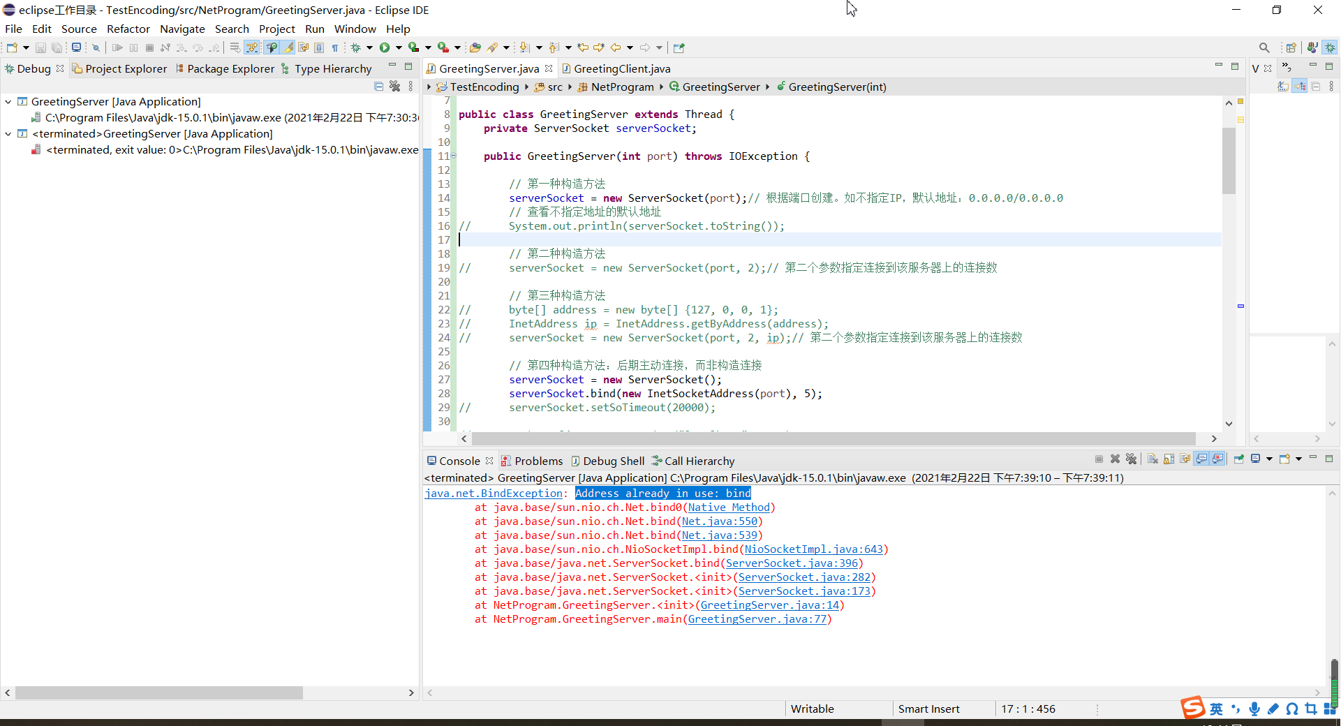Screen dimensions: 1341x726
Task: Toggle Show Console on standard error change
Action: pyautogui.click(x=1217, y=459)
